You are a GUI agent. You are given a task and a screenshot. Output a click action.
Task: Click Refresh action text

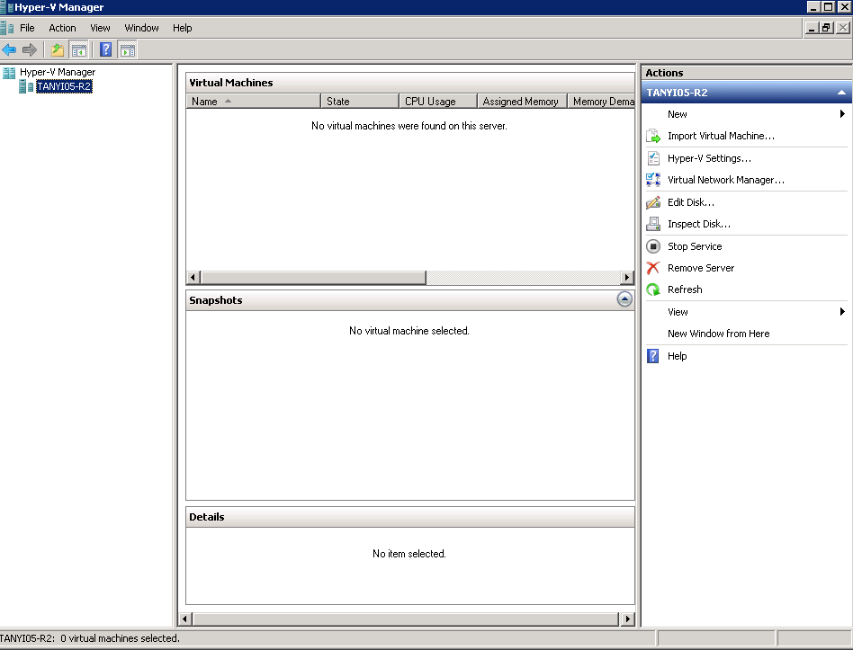tap(685, 289)
